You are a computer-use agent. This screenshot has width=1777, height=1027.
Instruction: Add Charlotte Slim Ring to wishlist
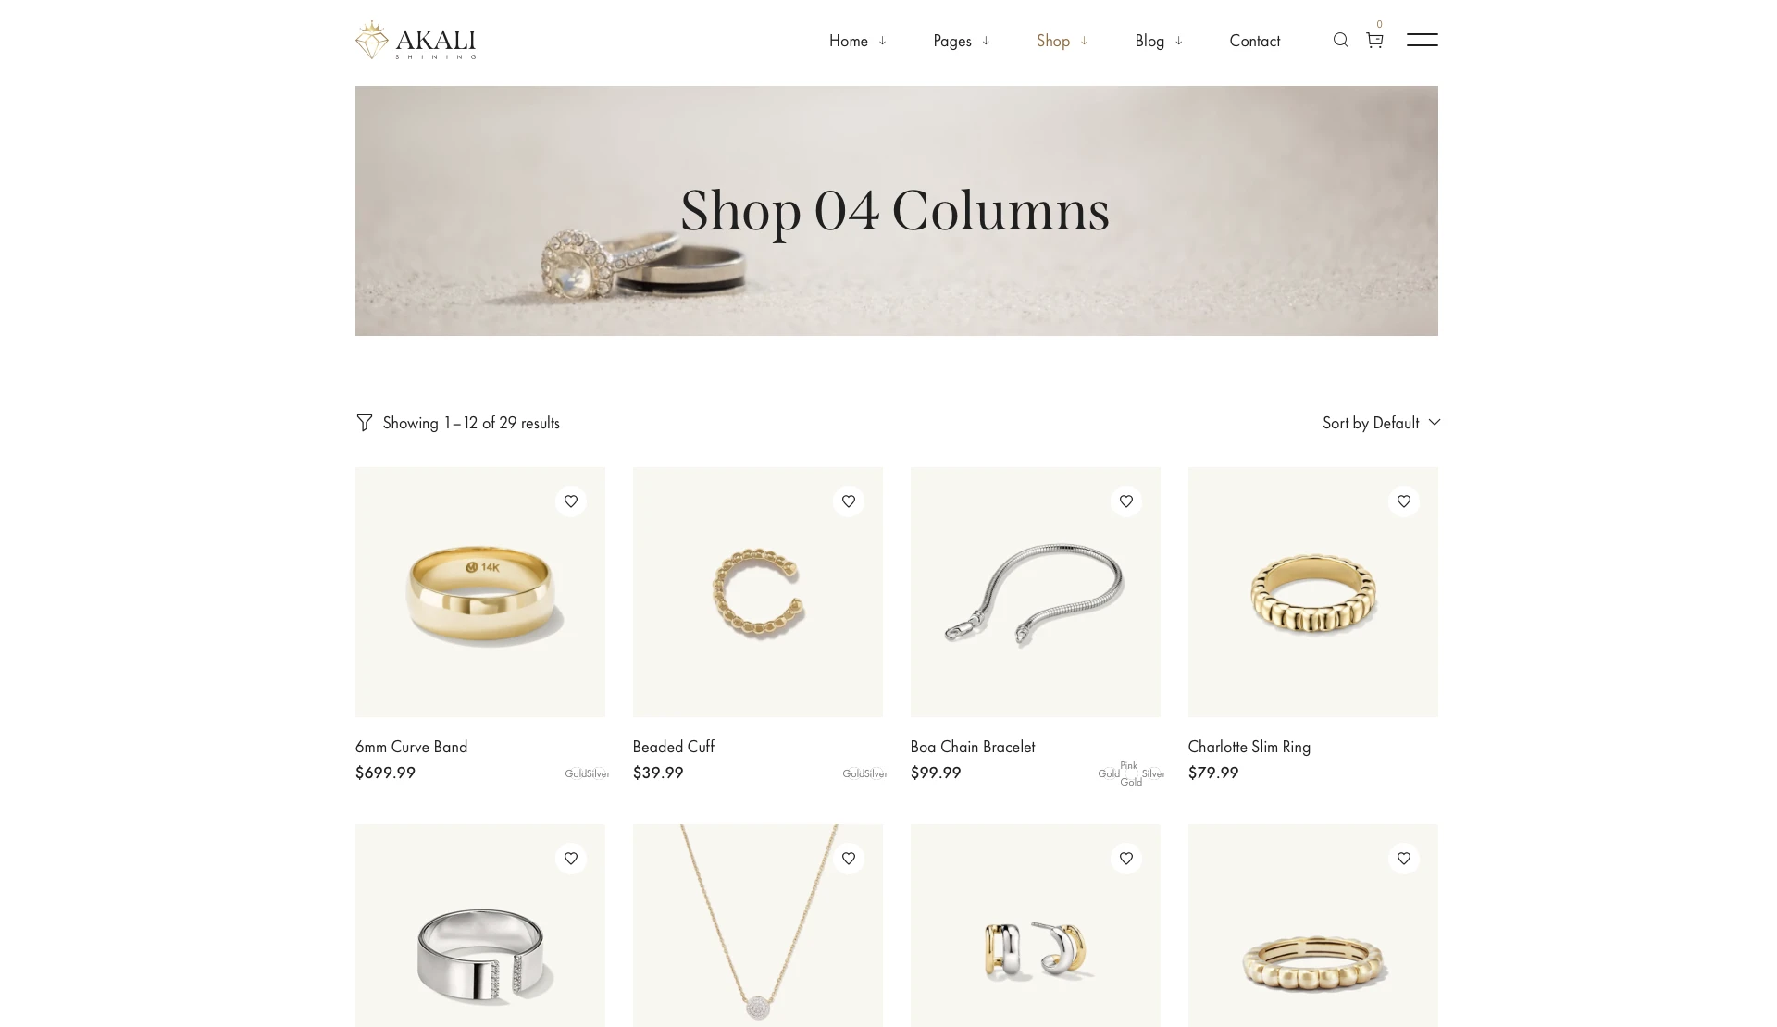click(1404, 501)
